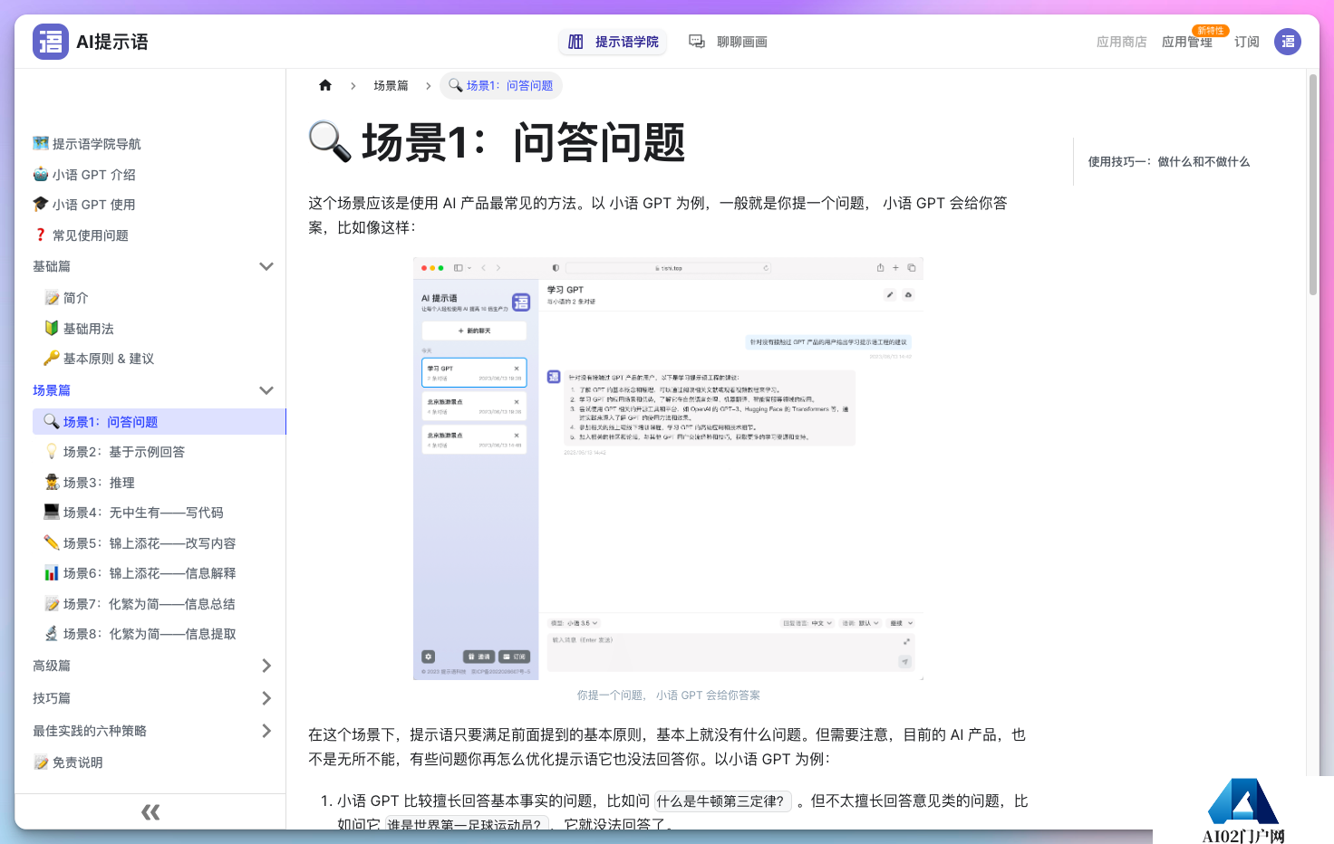
Task: Click inline code 什么是牛顿第三定律?
Action: tap(722, 801)
